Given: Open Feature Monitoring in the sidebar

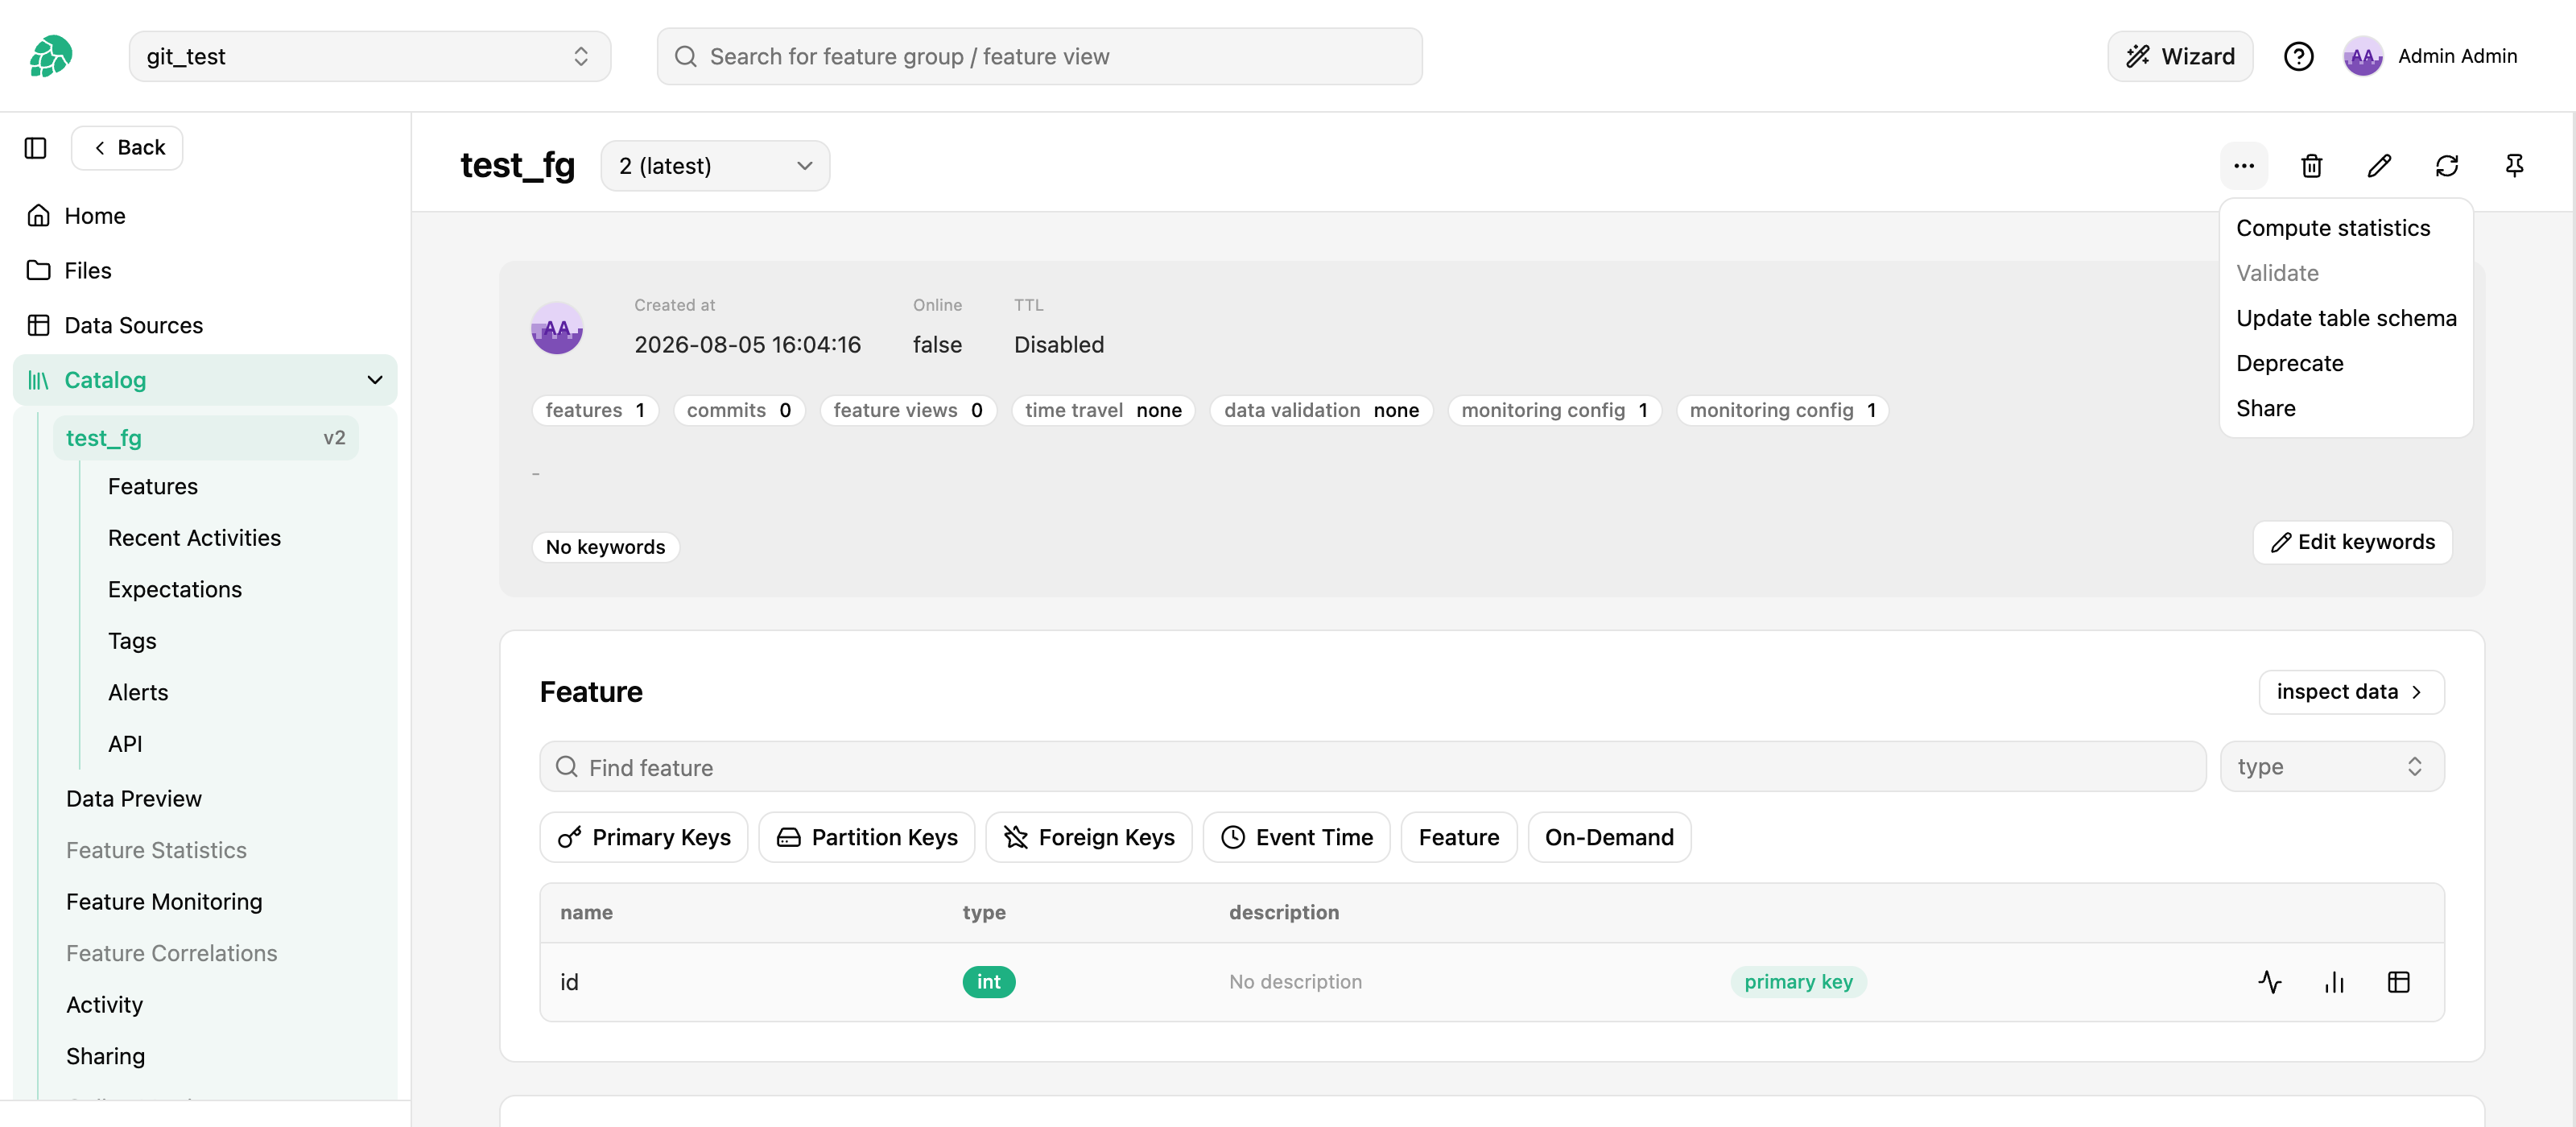Looking at the screenshot, I should point(164,902).
